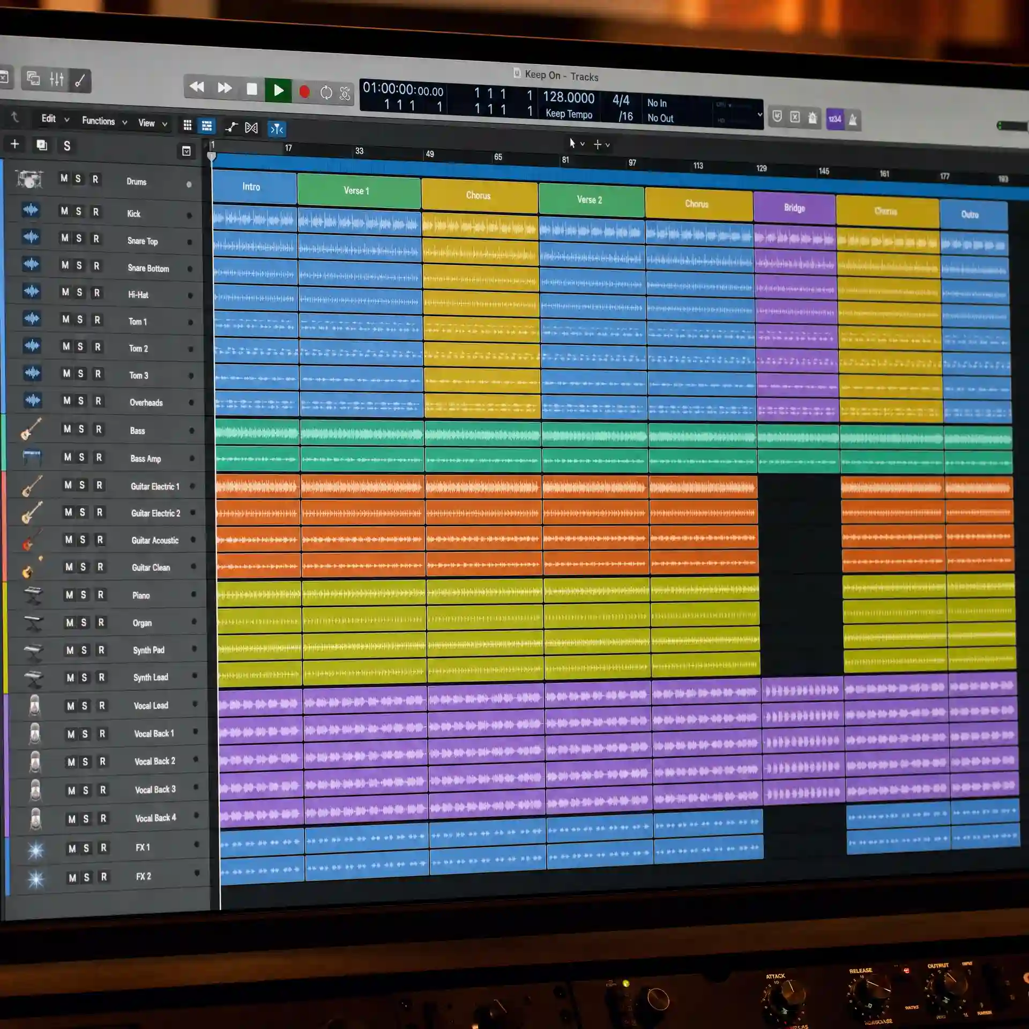Click the 4/4 time signature display

click(x=621, y=100)
